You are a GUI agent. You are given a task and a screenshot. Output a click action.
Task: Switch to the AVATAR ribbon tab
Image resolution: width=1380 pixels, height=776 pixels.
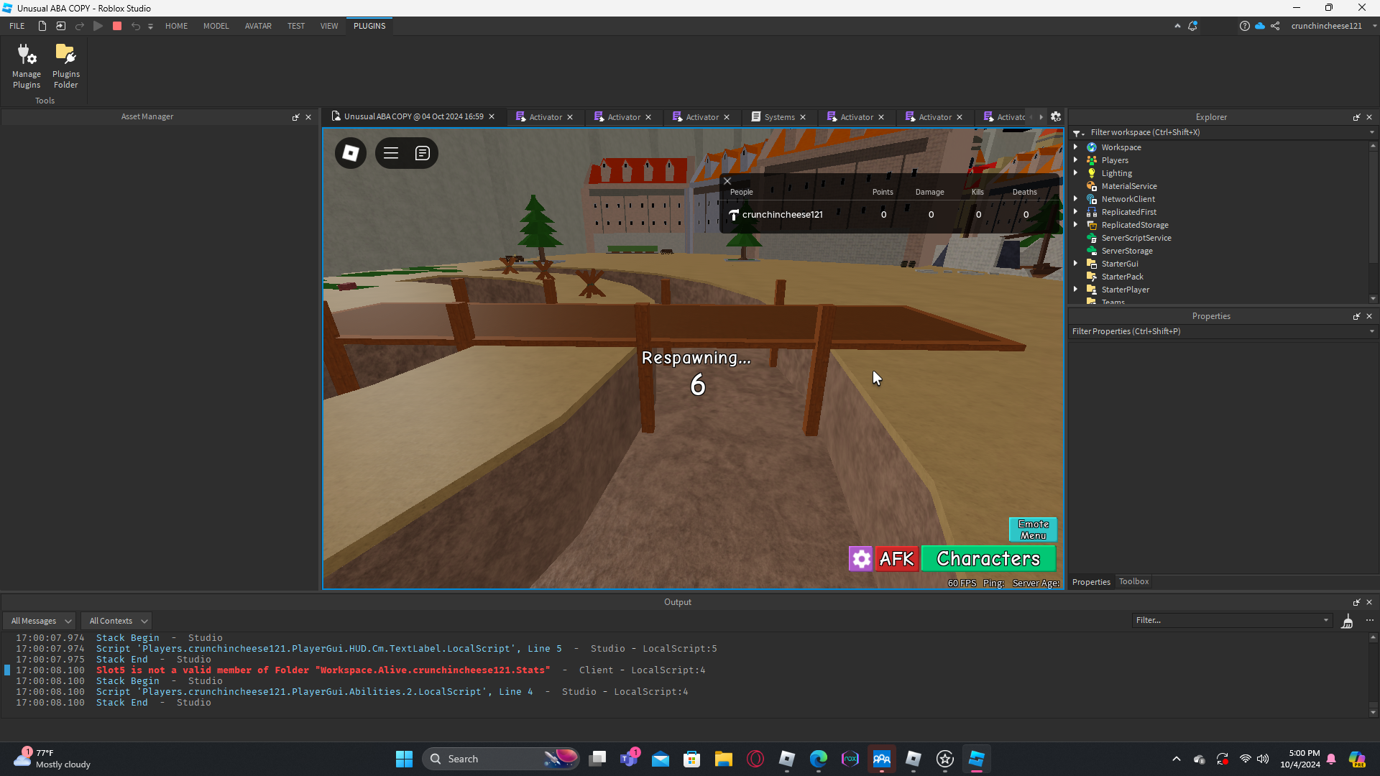(258, 26)
